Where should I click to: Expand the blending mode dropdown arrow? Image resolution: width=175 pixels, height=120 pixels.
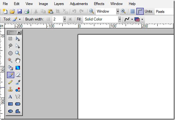142,19
